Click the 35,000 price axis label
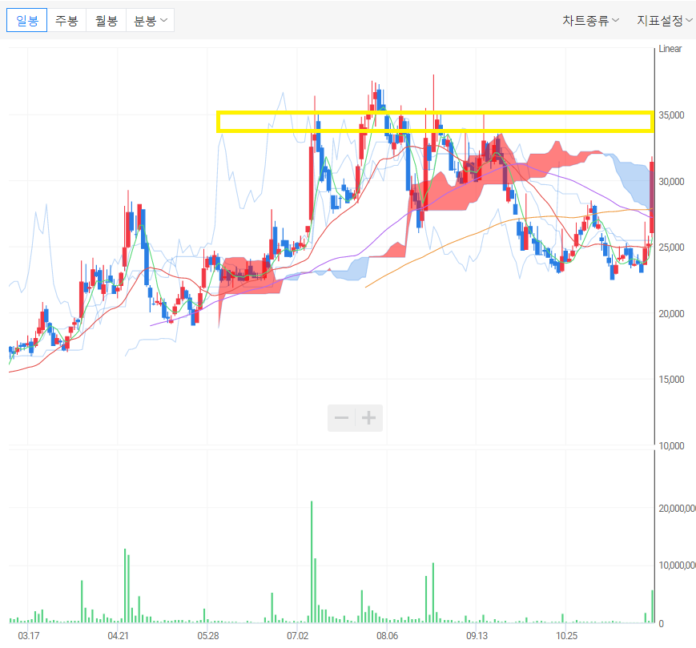The width and height of the screenshot is (696, 648). click(671, 115)
